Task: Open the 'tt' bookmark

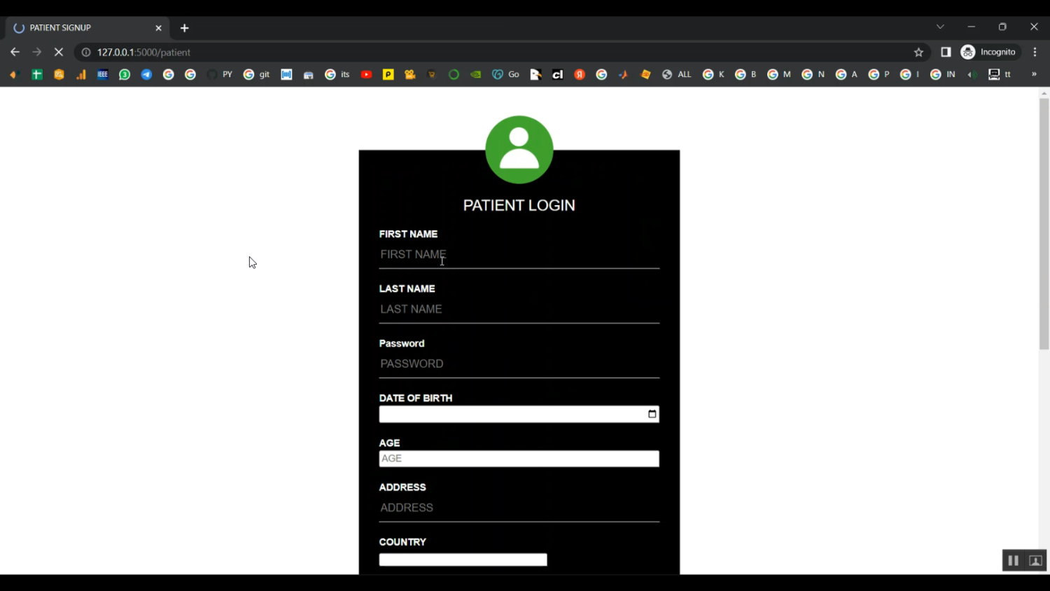Action: coord(1000,74)
